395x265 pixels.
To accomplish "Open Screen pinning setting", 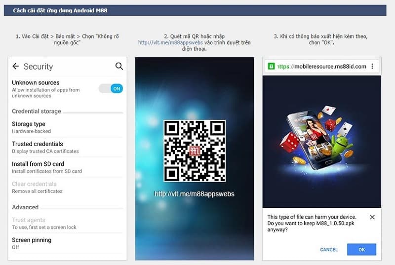I will (x=67, y=243).
